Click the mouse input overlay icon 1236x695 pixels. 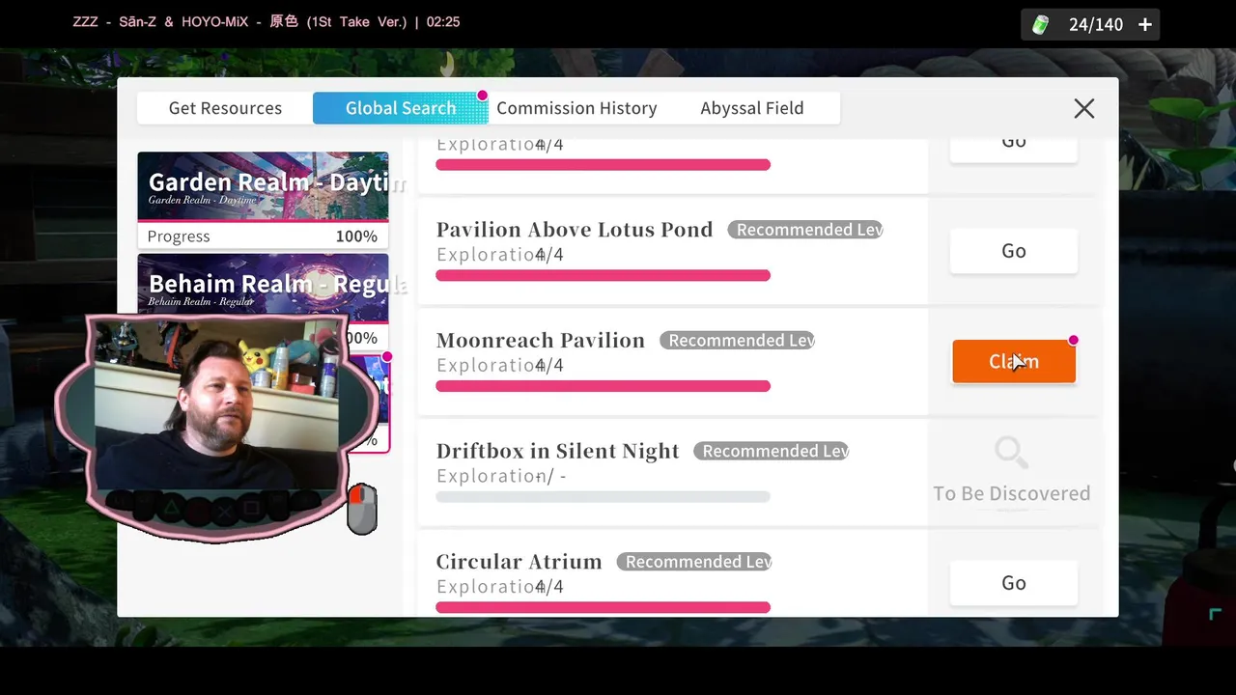[362, 509]
